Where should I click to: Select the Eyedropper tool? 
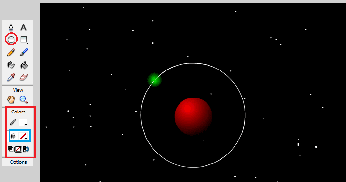[x=11, y=77]
